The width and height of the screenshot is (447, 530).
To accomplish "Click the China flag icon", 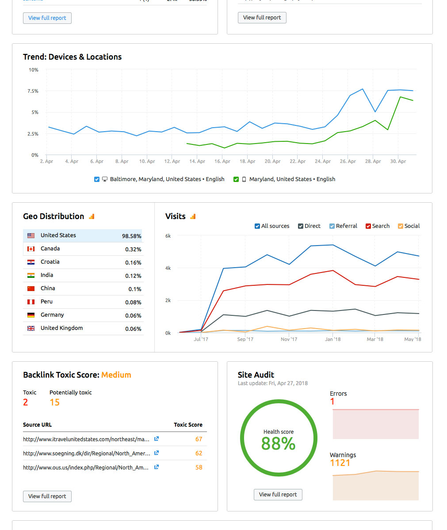I will (x=31, y=289).
